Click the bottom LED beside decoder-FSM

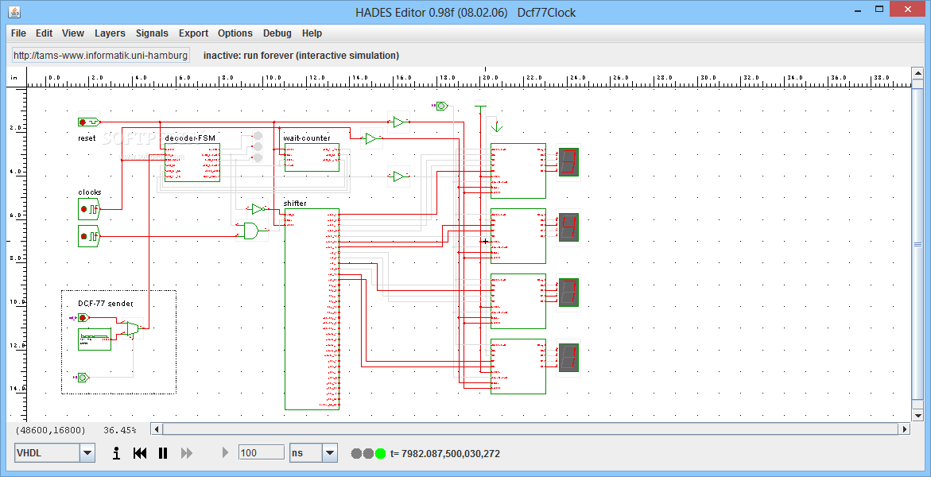258,157
